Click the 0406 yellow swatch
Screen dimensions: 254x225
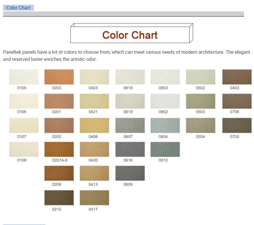click(x=95, y=126)
